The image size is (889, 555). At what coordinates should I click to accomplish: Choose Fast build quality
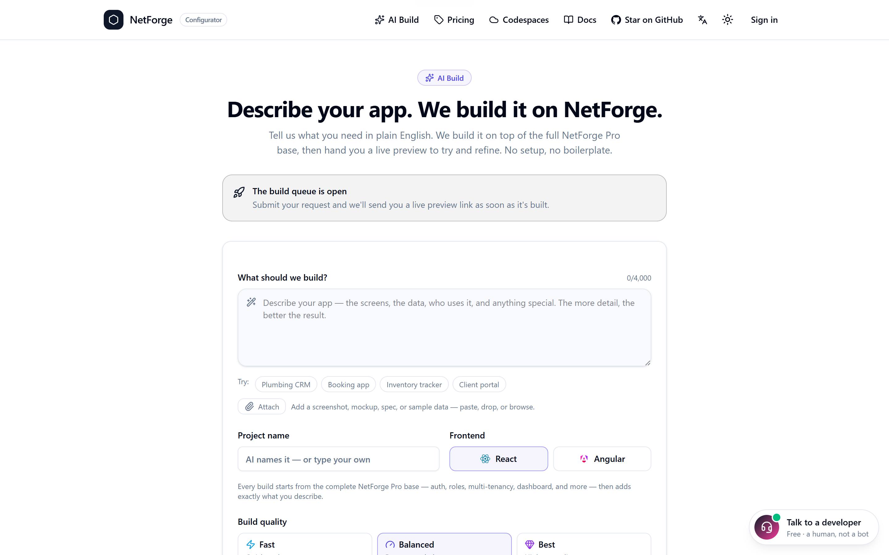tap(305, 544)
